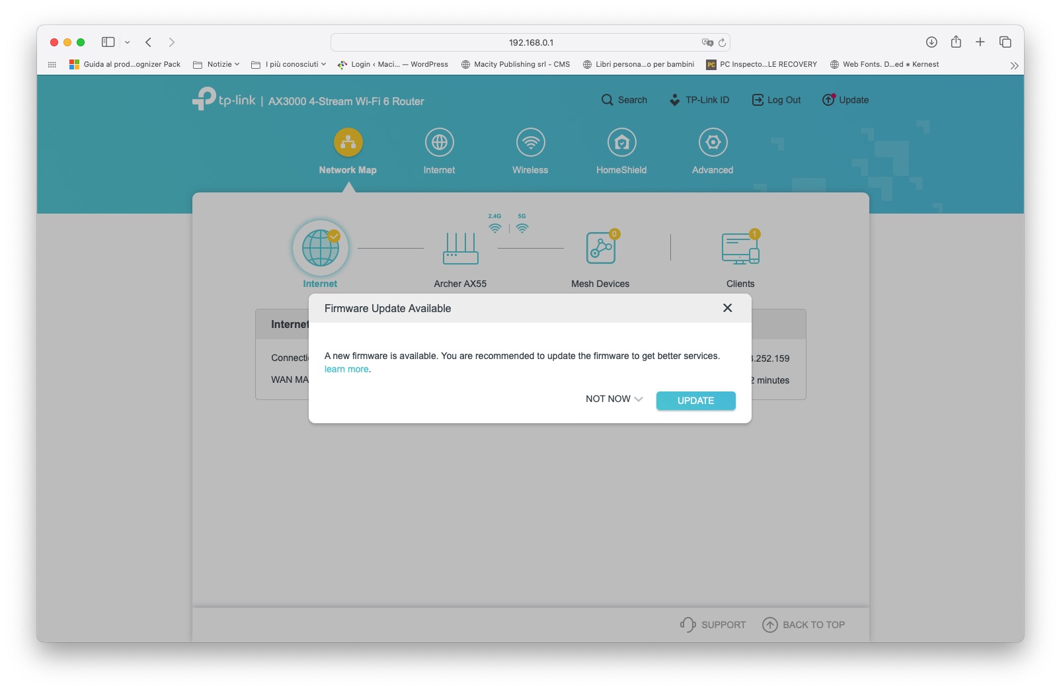The image size is (1061, 691).
Task: Switch to the Wireless tab label
Action: coord(530,170)
